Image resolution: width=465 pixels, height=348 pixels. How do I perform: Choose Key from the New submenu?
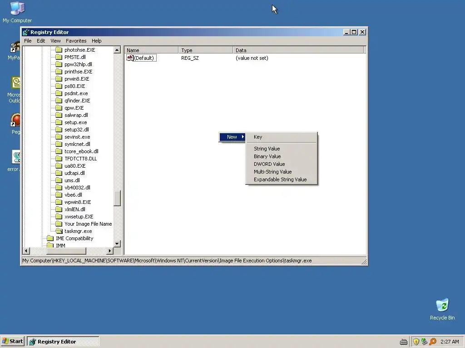(x=282, y=137)
